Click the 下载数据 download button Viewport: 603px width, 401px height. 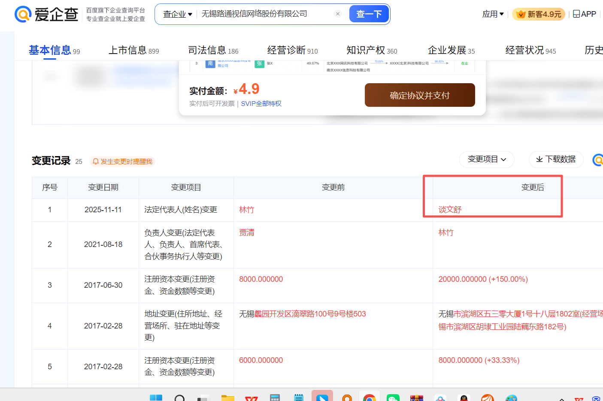pyautogui.click(x=556, y=160)
